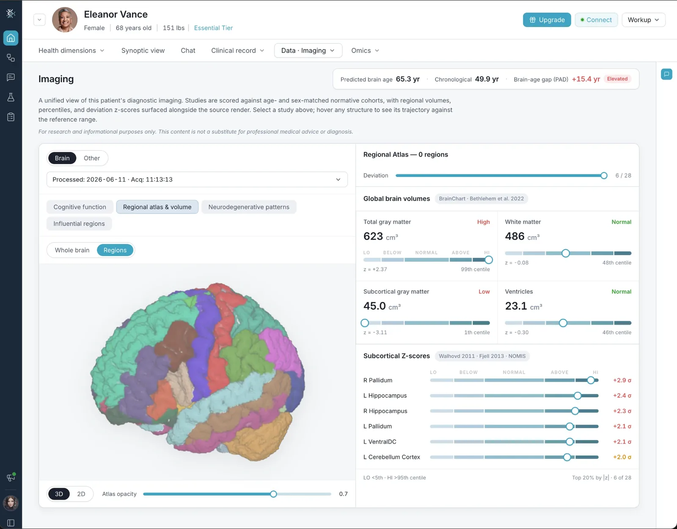Select Influential regions tab

pyautogui.click(x=79, y=223)
